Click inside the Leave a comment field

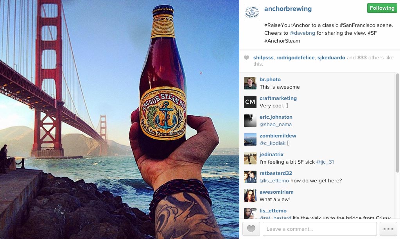[x=319, y=229]
